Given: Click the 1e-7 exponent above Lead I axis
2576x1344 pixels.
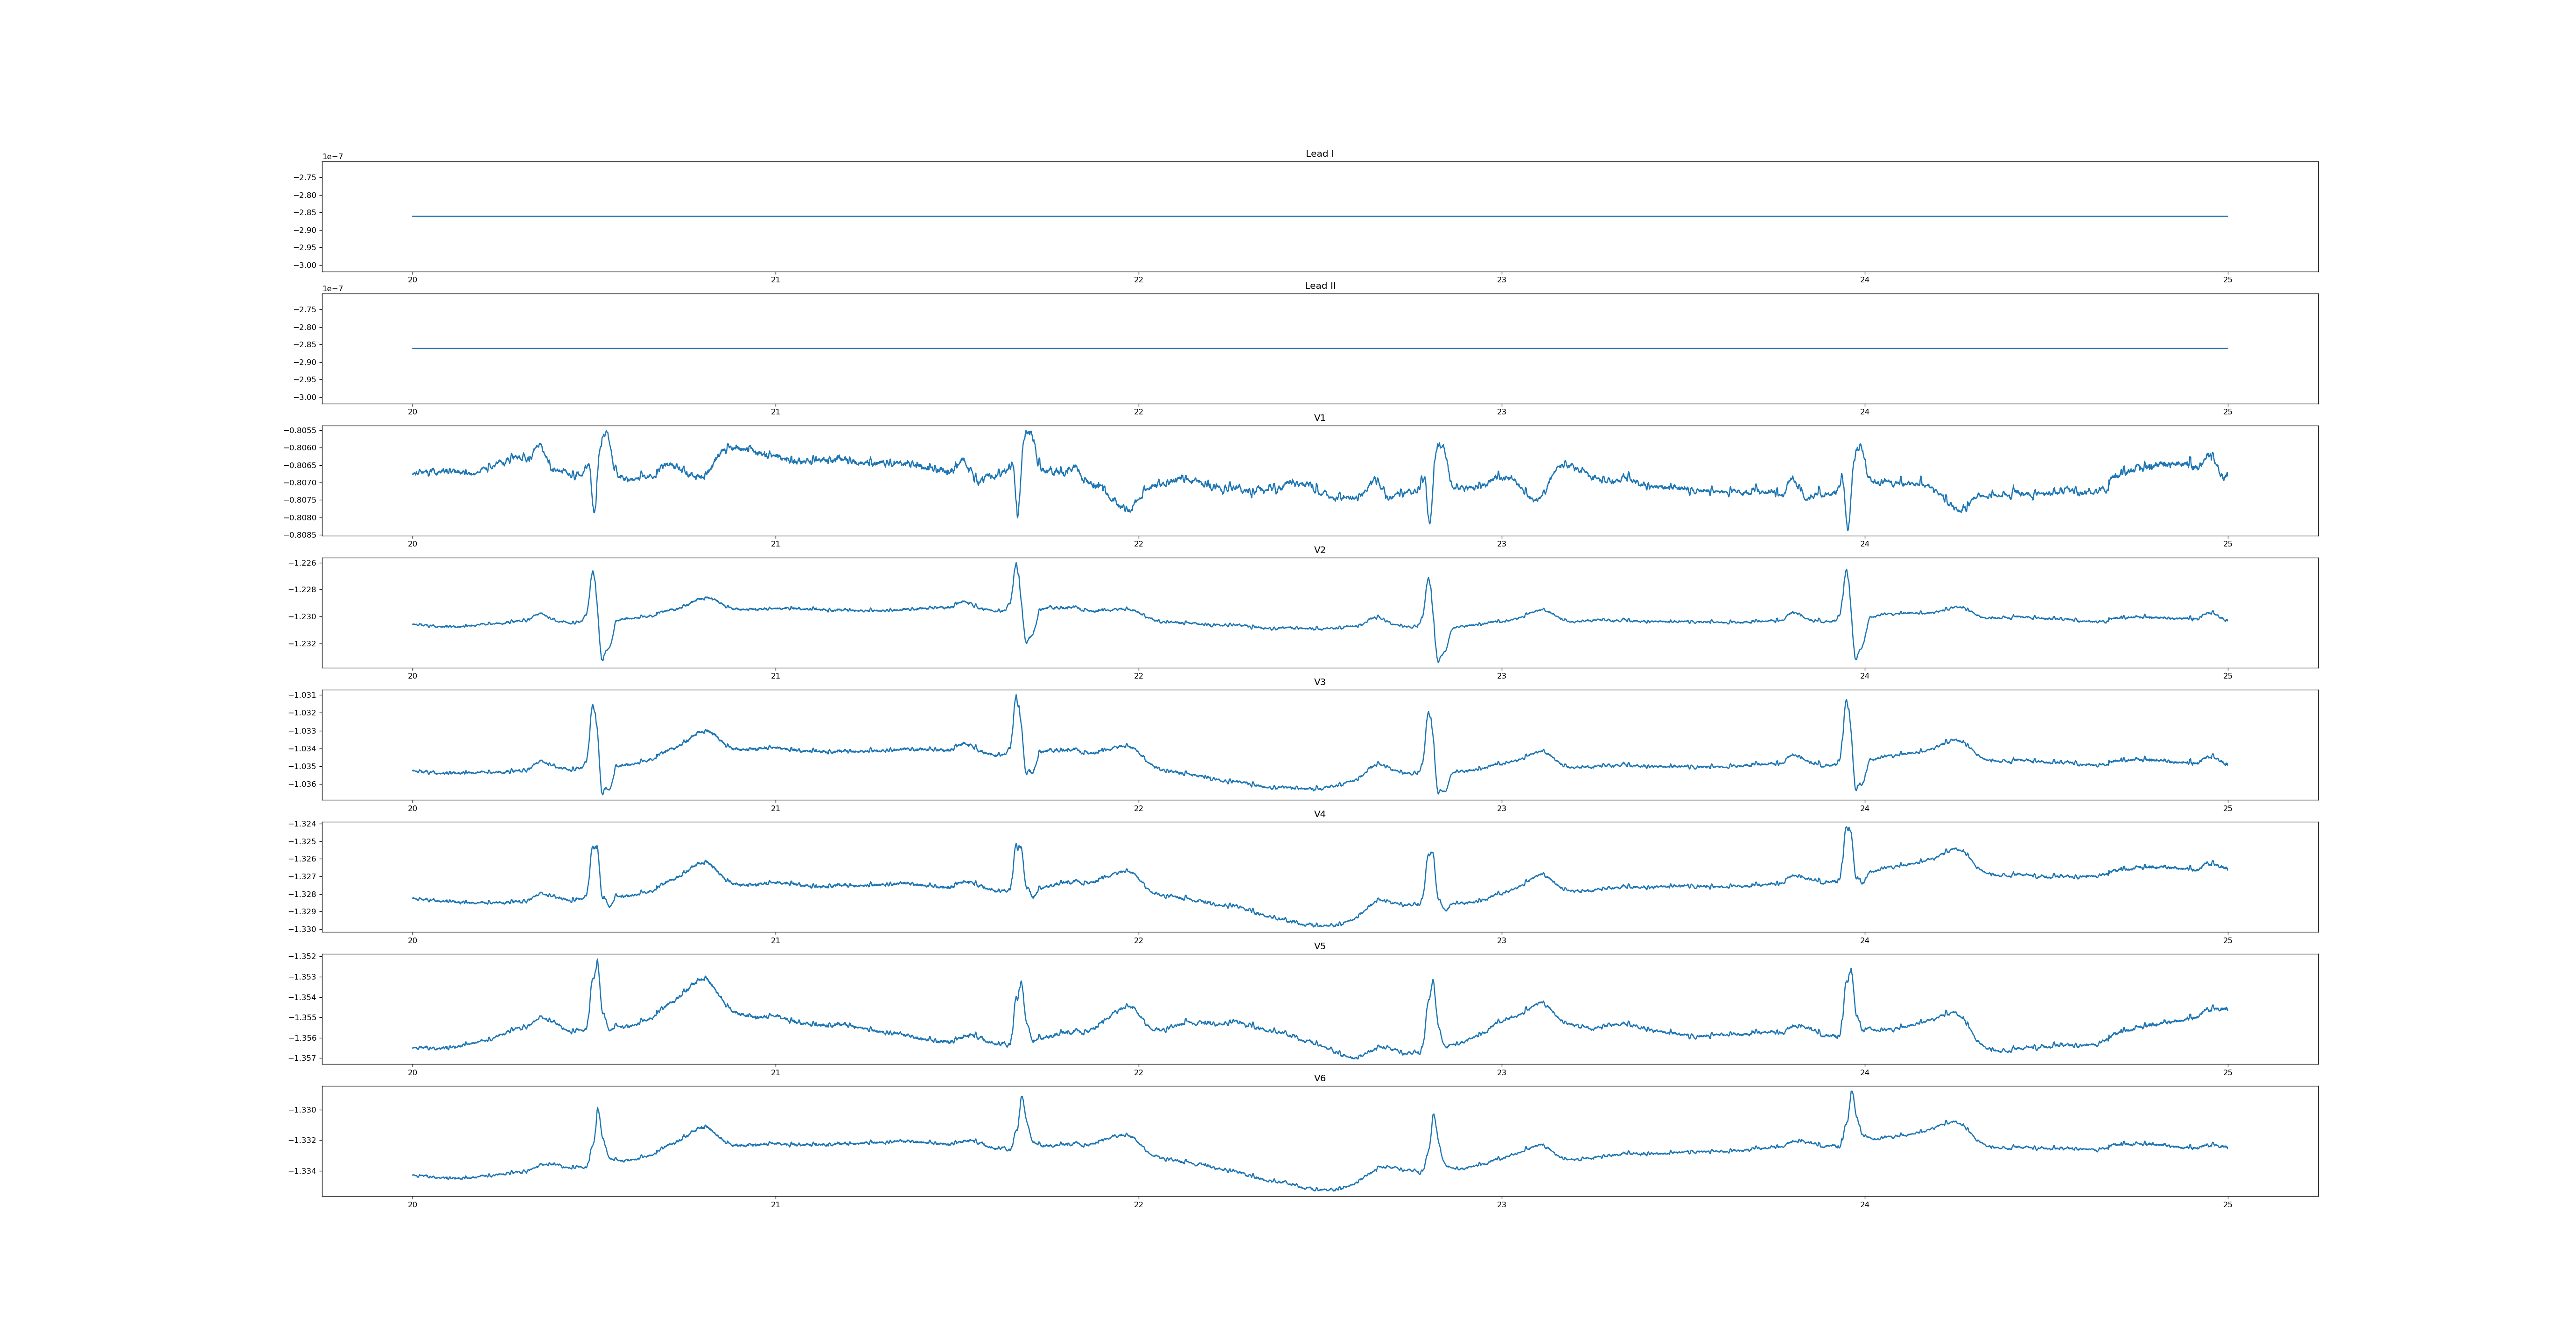Looking at the screenshot, I should click(x=332, y=157).
